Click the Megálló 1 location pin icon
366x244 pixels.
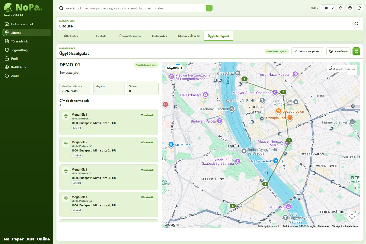tap(66, 116)
